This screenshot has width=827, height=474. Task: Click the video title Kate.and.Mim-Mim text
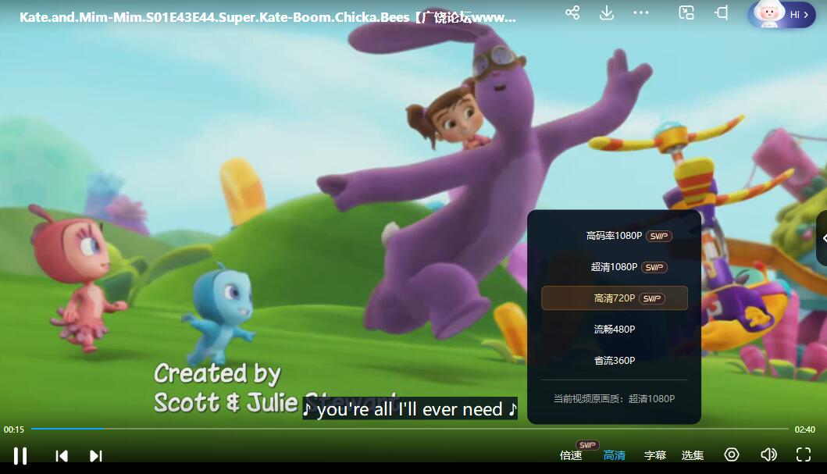(268, 17)
